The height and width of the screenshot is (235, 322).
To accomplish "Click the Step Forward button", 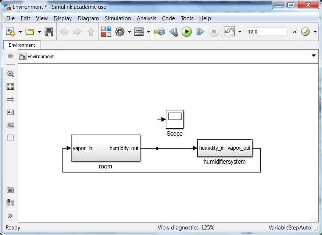I will coord(200,32).
